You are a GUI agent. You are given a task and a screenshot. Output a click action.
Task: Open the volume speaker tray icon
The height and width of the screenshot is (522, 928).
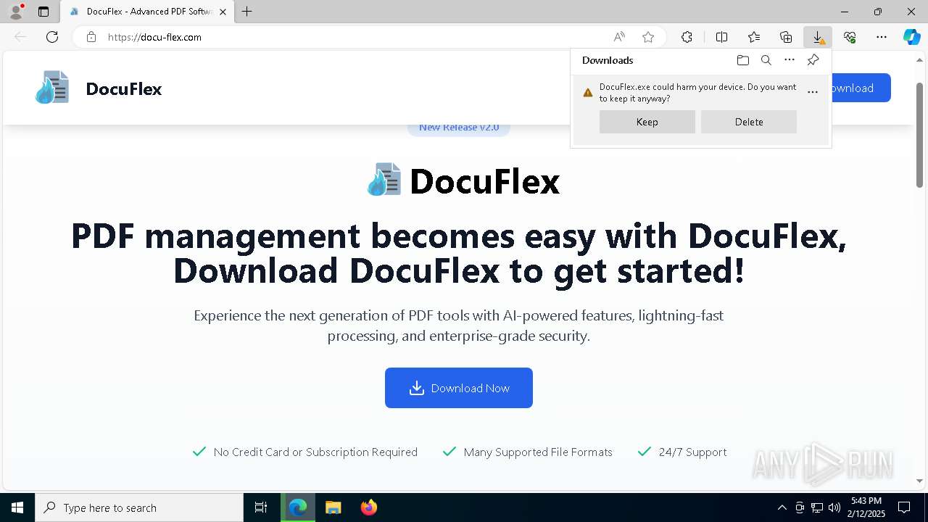[x=834, y=507]
